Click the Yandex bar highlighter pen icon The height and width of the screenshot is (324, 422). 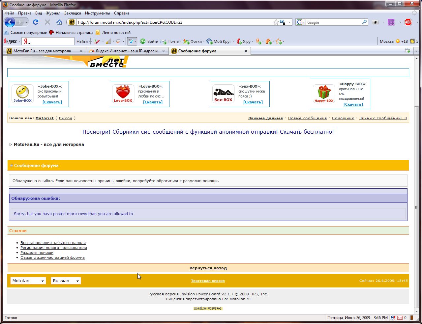97,41
